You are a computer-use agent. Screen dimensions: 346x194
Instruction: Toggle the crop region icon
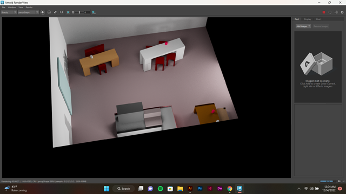68,12
